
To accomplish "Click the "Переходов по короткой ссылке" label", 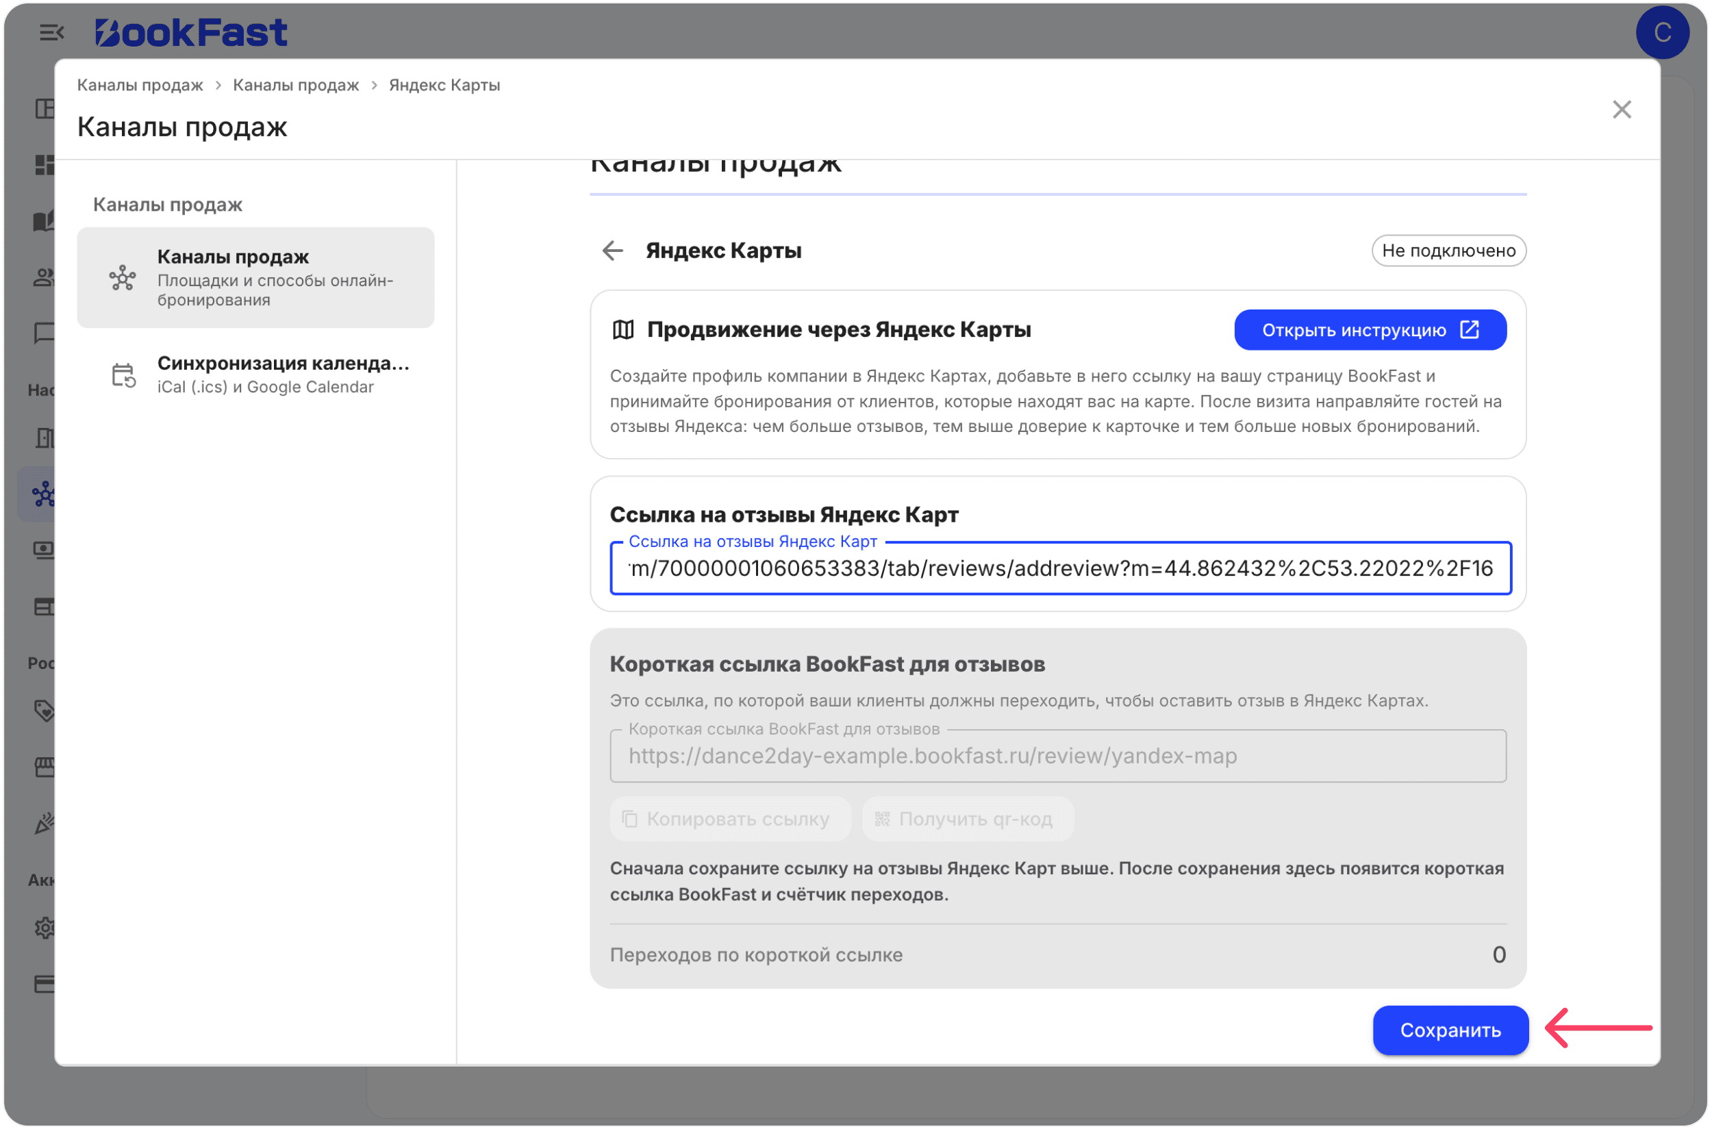I will tap(755, 954).
